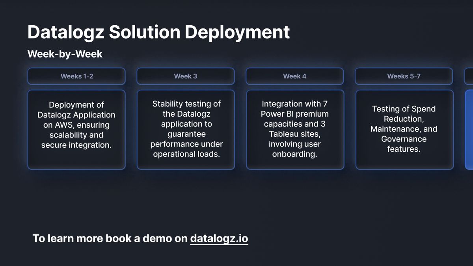Click 'Governance features' in the Weeks 5-7 card
Image resolution: width=473 pixels, height=266 pixels.
[404, 144]
